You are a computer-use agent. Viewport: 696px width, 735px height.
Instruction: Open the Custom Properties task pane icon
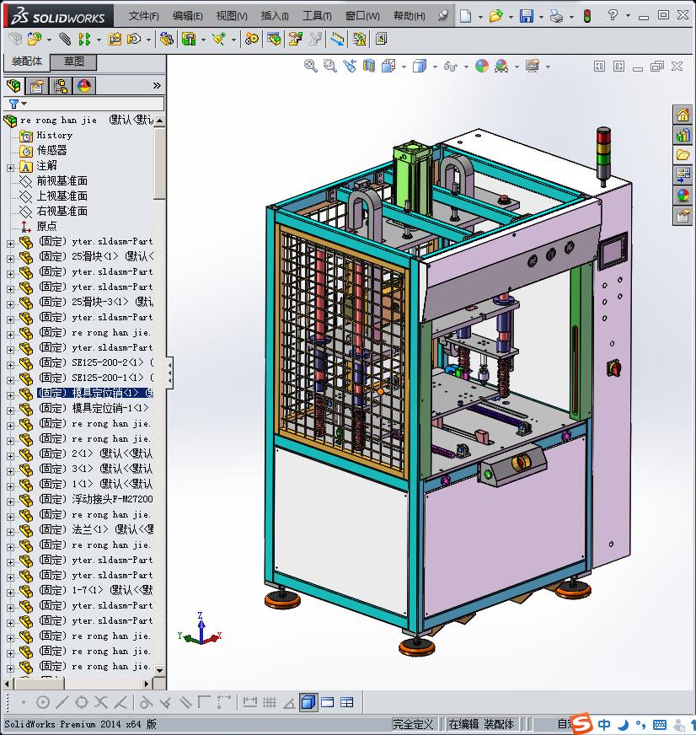[x=683, y=216]
